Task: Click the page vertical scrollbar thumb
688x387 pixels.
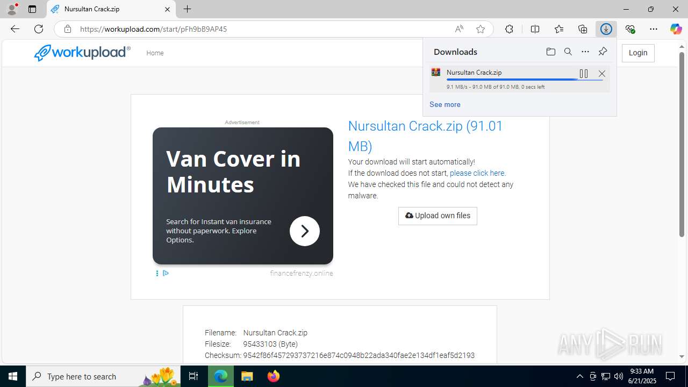Action: click(682, 144)
